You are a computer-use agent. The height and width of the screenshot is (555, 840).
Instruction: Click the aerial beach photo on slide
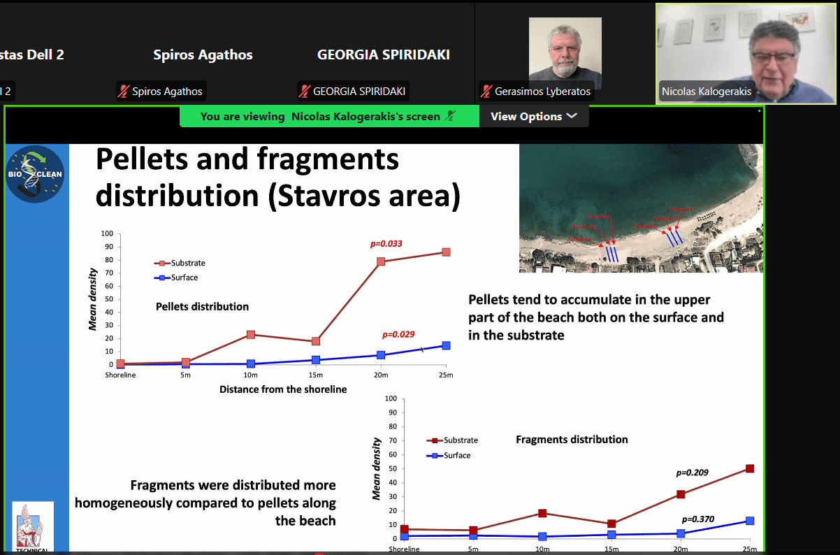(641, 208)
